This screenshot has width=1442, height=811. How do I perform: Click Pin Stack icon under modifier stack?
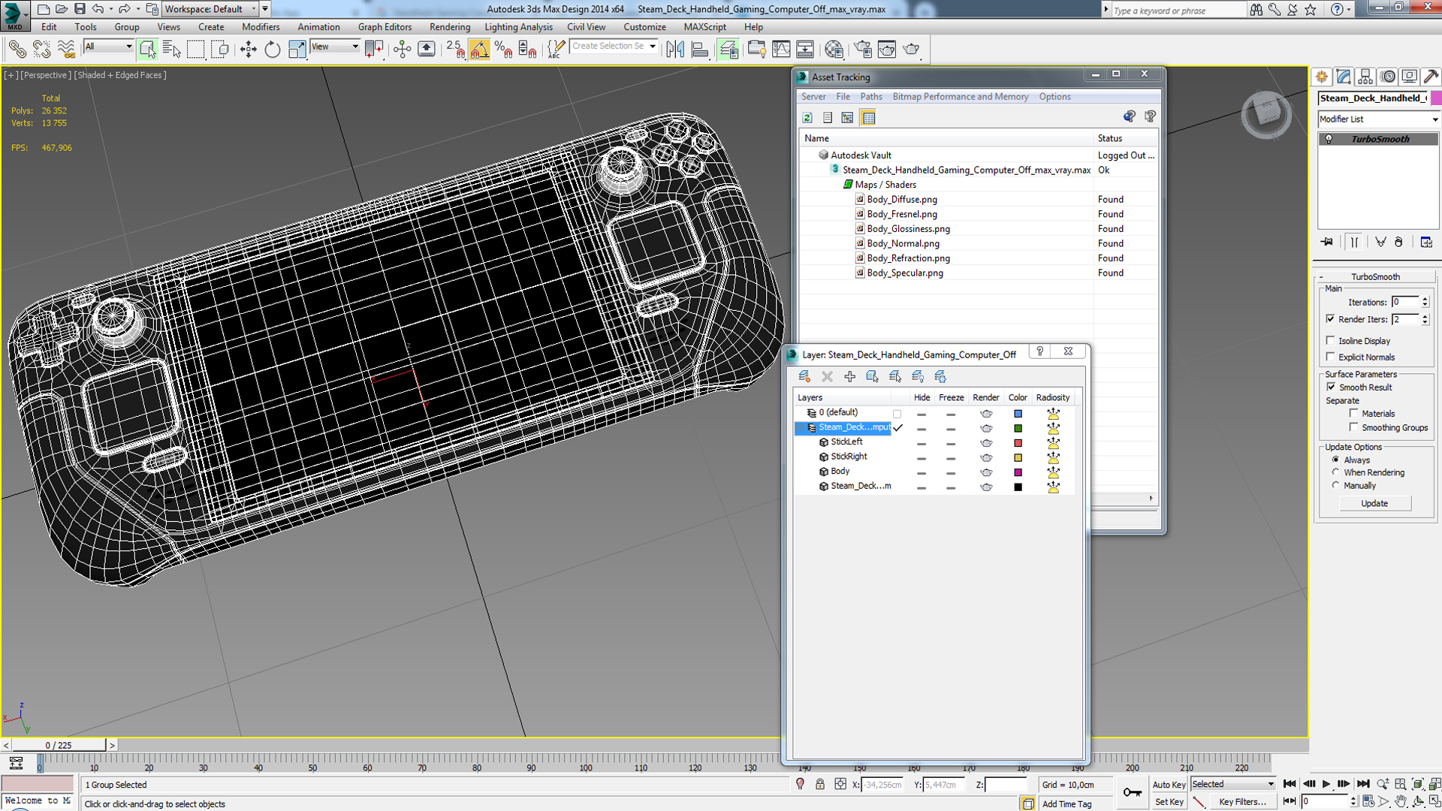[x=1327, y=242]
